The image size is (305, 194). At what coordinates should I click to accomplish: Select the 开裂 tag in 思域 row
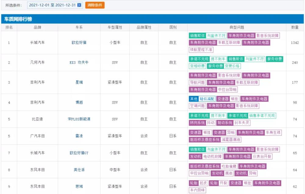click(x=223, y=183)
